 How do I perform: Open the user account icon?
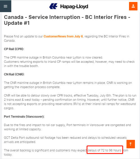(133, 6)
